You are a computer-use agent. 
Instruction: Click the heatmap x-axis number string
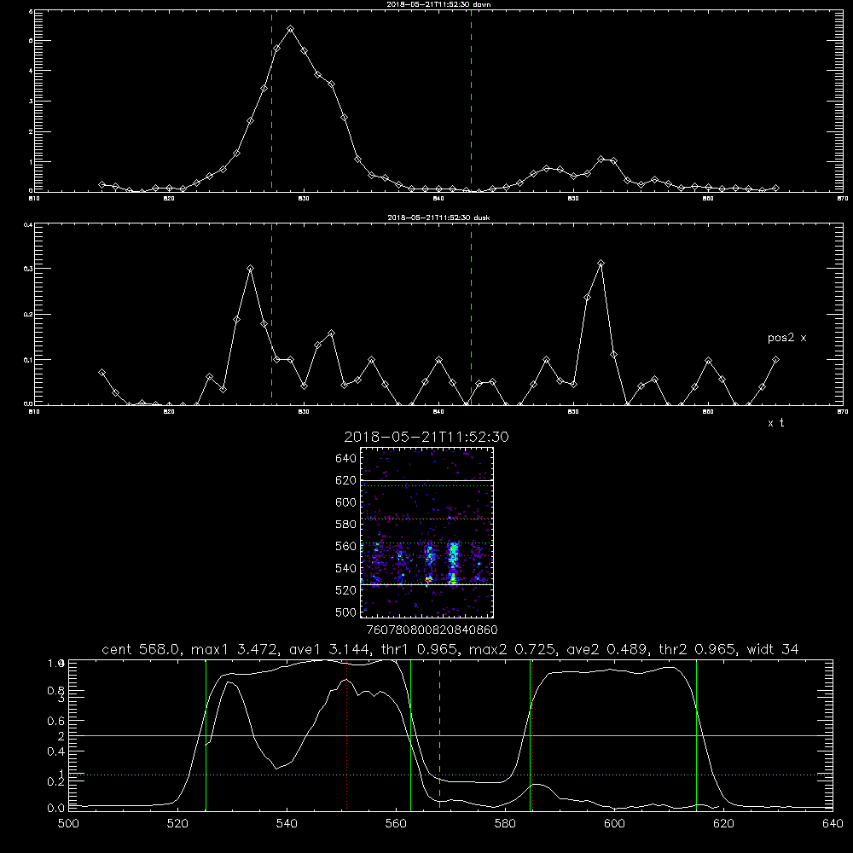pyautogui.click(x=432, y=630)
